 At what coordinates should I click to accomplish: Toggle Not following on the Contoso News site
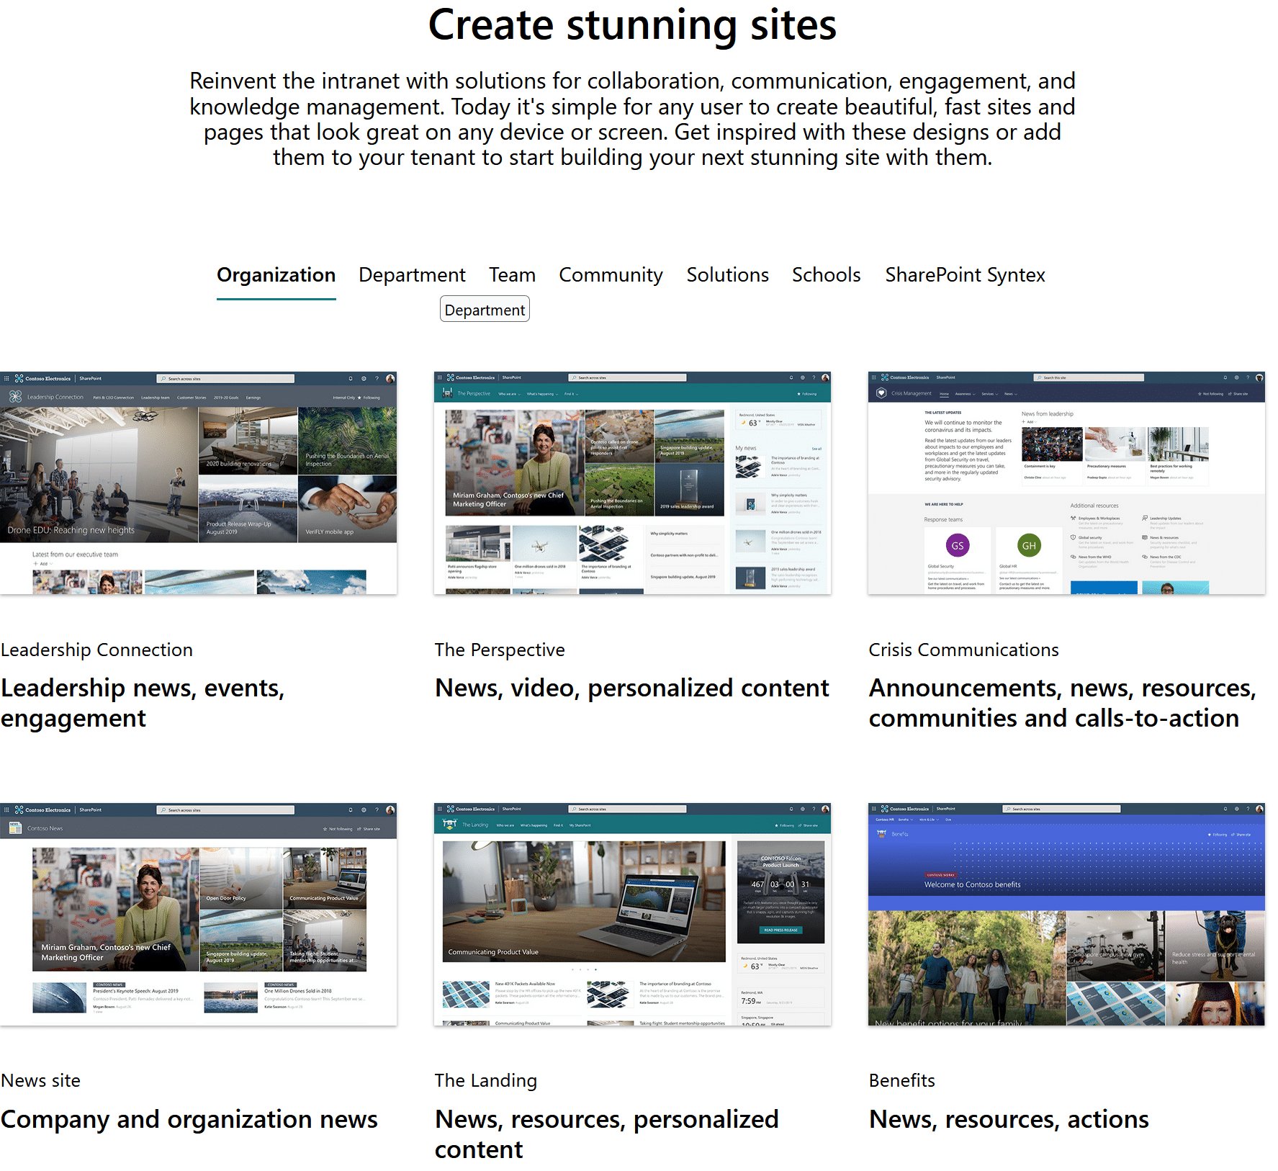click(340, 829)
